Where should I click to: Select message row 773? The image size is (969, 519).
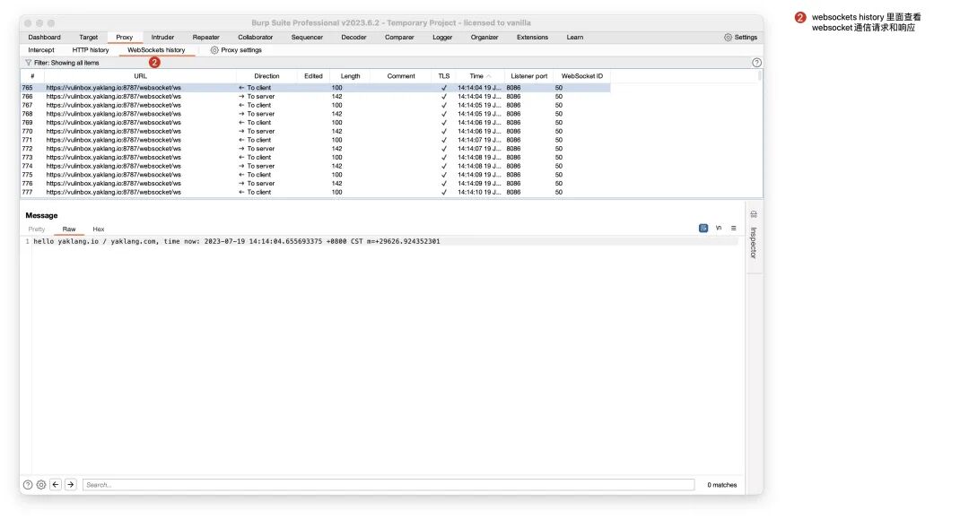(x=315, y=157)
